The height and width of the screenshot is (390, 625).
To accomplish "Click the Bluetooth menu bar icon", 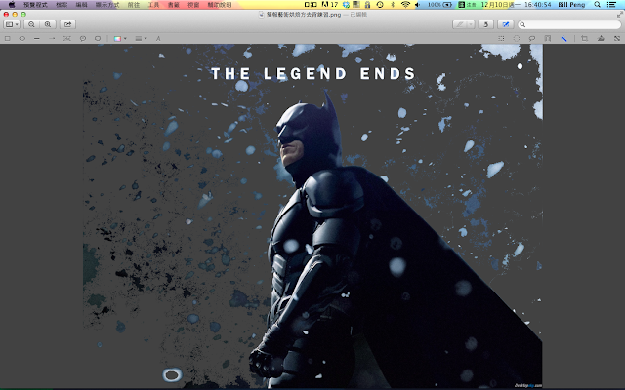I will (393, 5).
